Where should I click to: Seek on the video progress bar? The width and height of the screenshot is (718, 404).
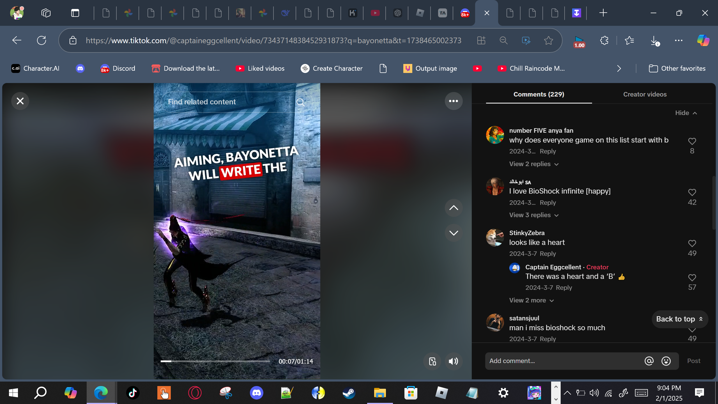215,361
